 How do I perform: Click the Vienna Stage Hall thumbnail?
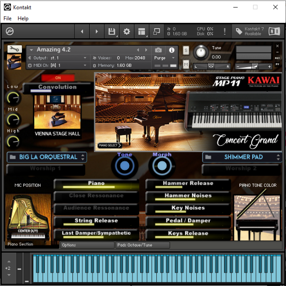[x=57, y=112]
